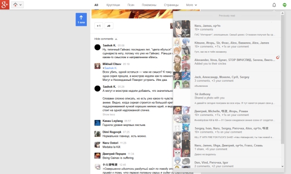Expand the More circles dropdown

(191, 5)
